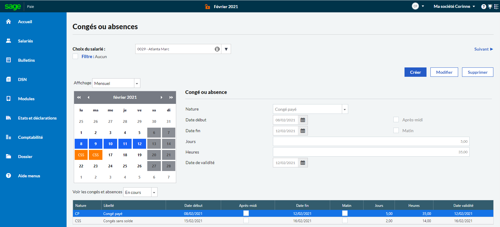
Task: Toggle Matin checkbox in the CSS row
Action: tap(345, 220)
